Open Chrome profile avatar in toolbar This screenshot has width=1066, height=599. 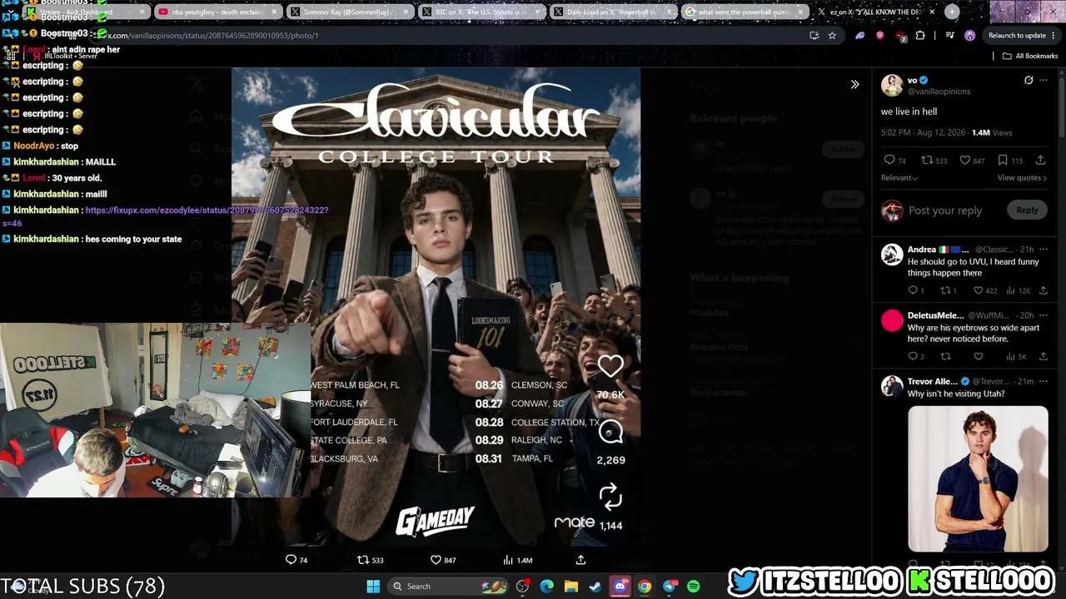[x=969, y=36]
